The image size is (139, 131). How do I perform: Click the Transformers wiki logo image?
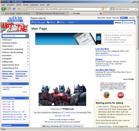point(15,28)
